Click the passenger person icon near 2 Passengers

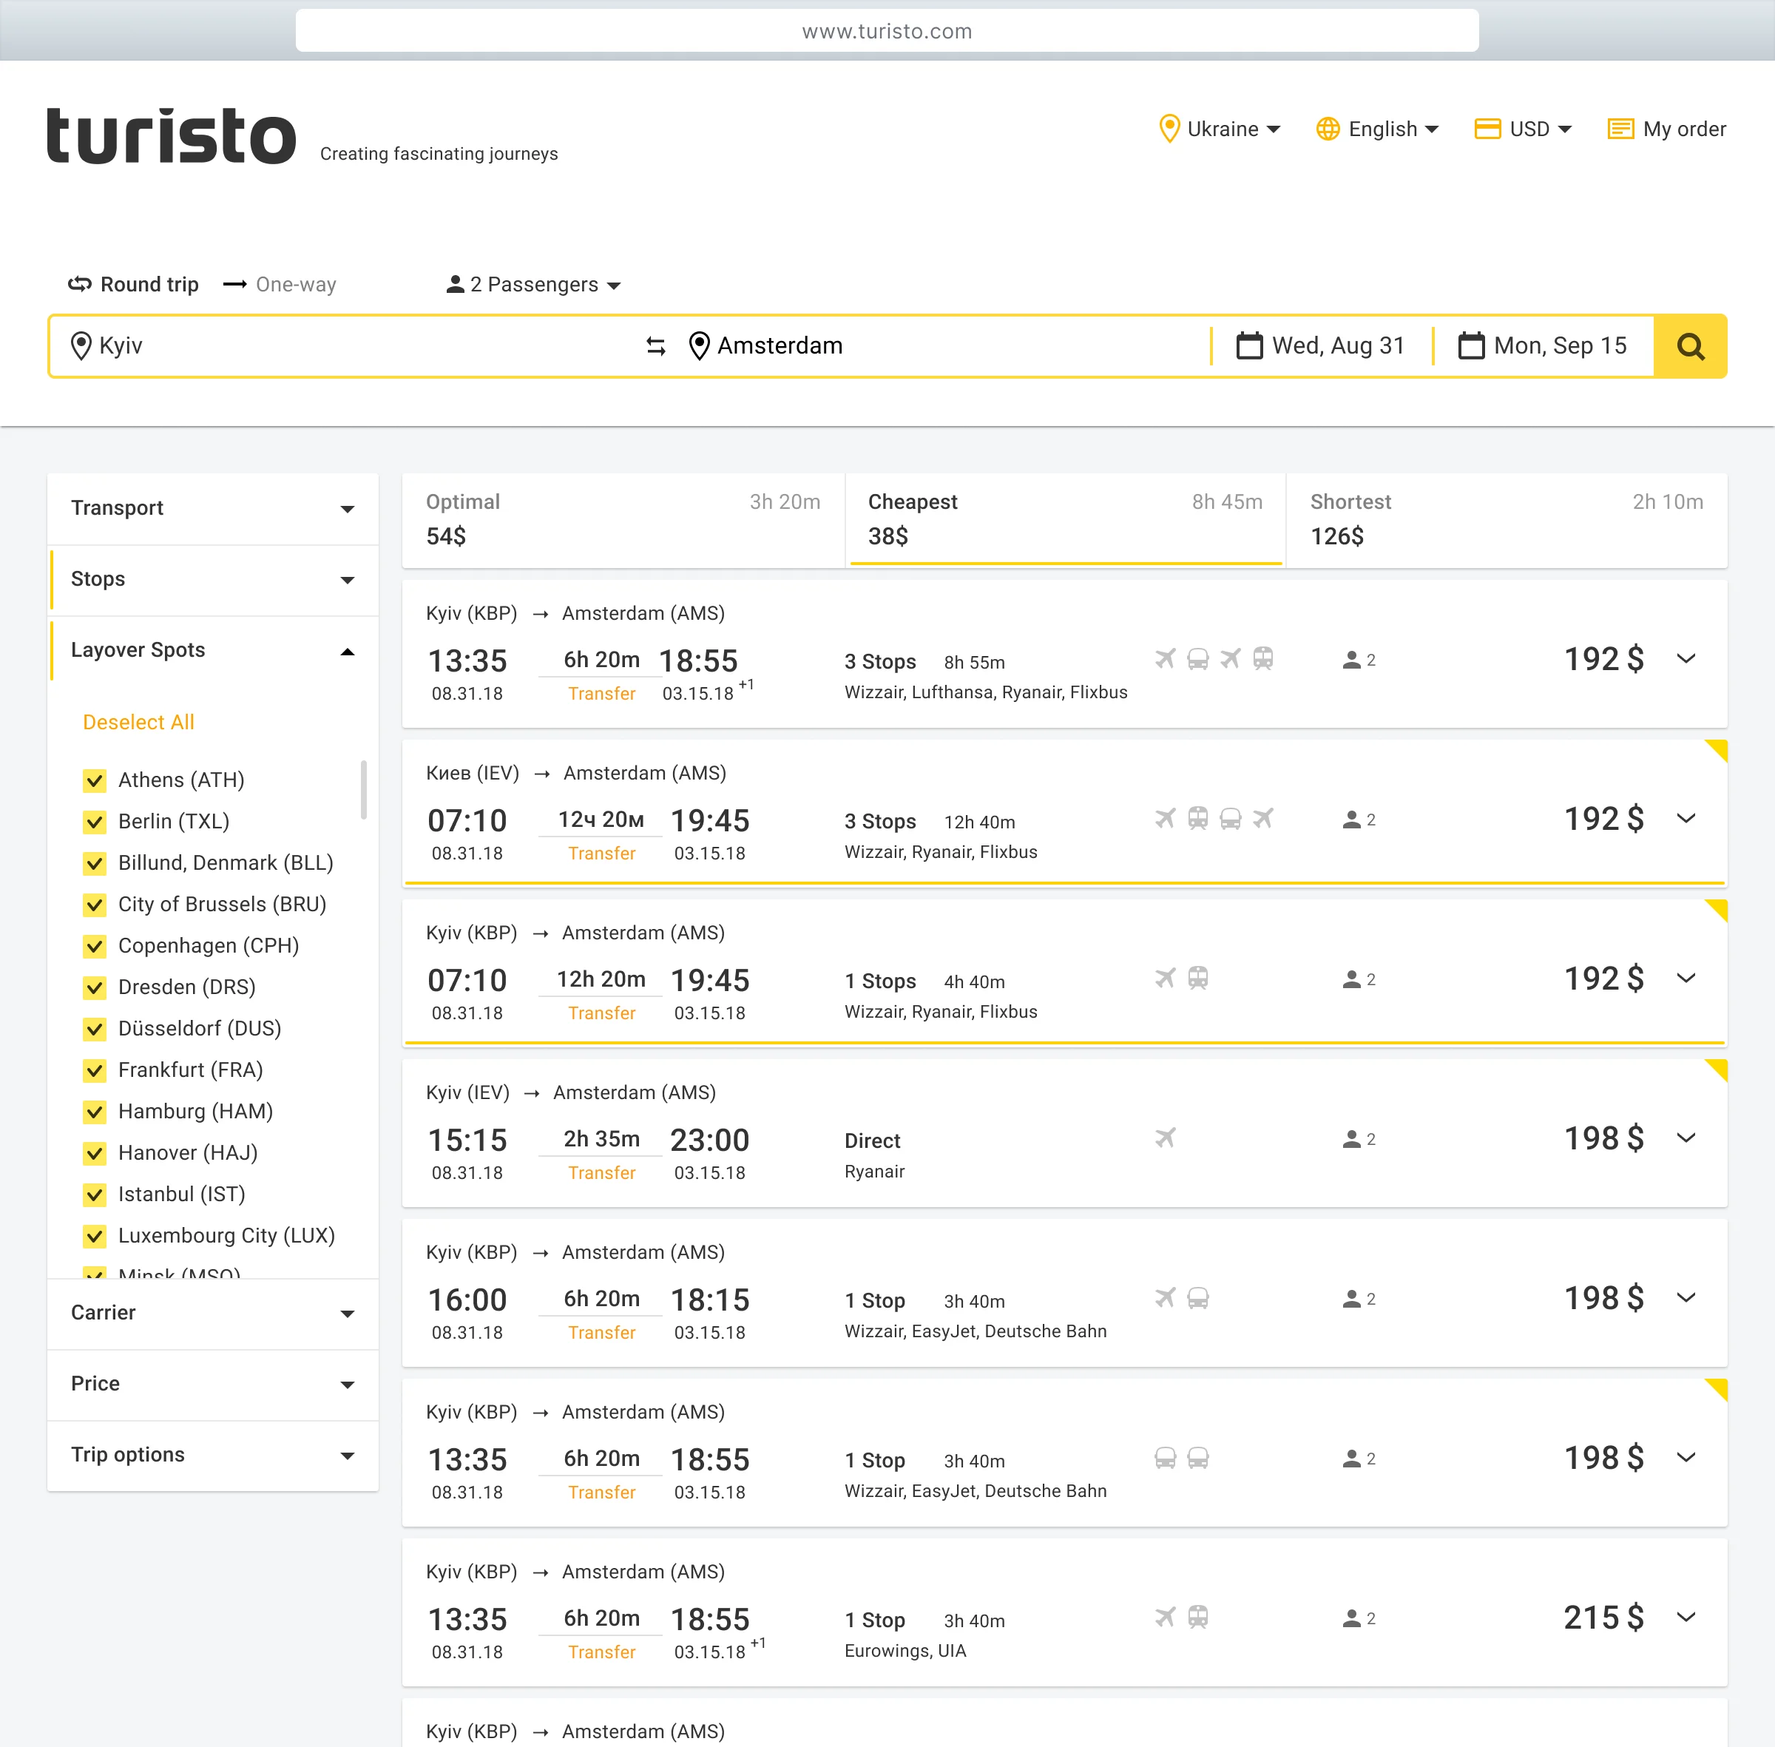(454, 285)
